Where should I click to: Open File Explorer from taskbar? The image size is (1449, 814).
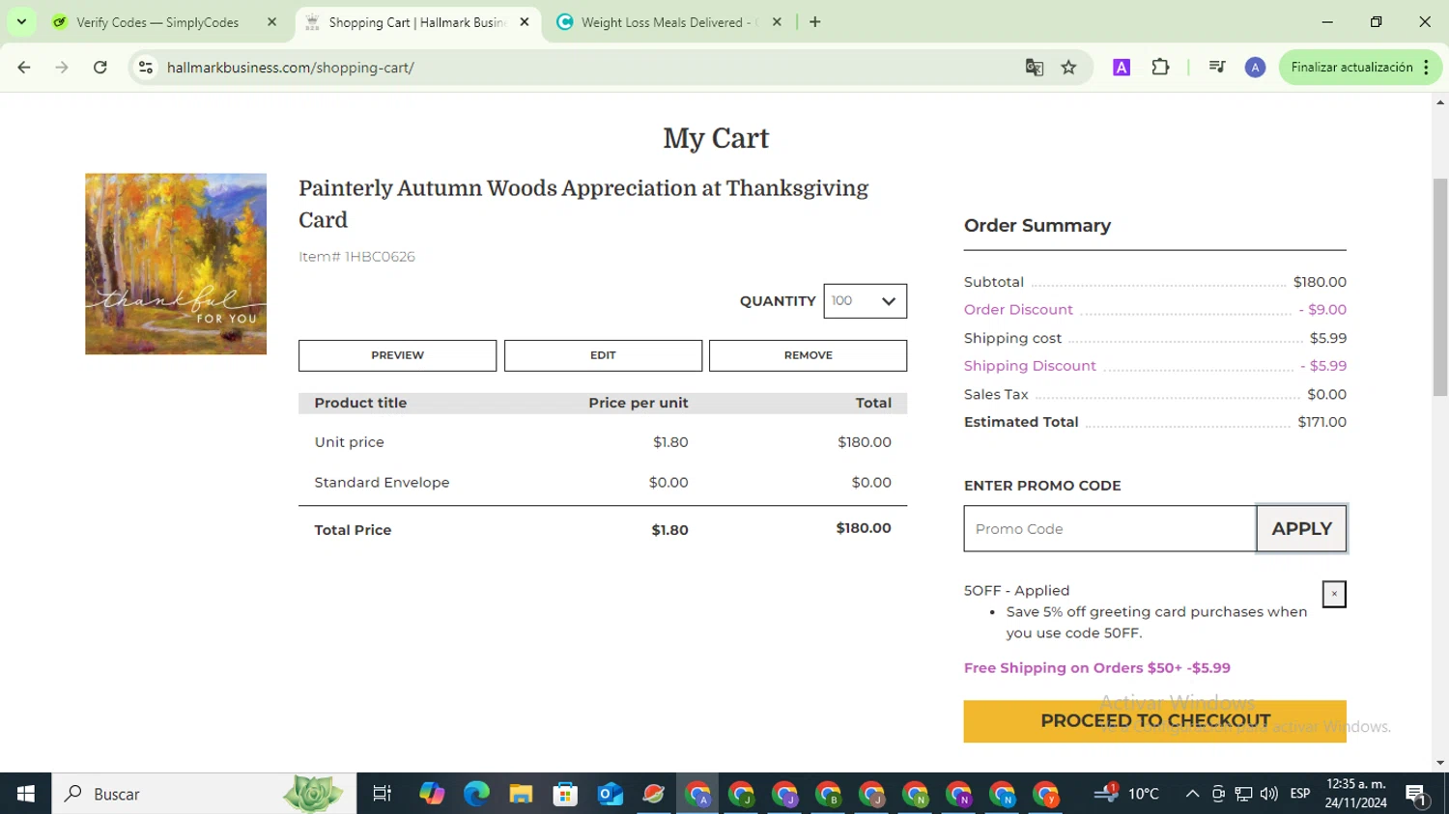click(521, 794)
